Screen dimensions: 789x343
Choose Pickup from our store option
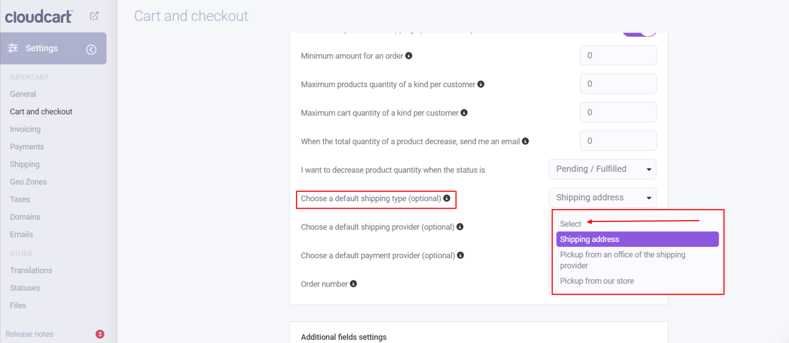point(597,281)
